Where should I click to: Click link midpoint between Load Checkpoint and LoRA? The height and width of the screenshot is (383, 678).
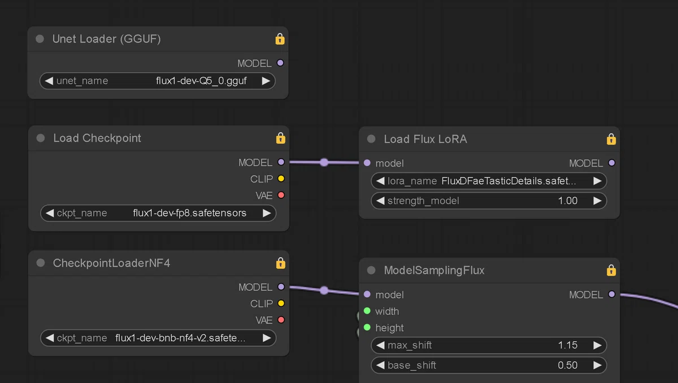[x=324, y=162]
